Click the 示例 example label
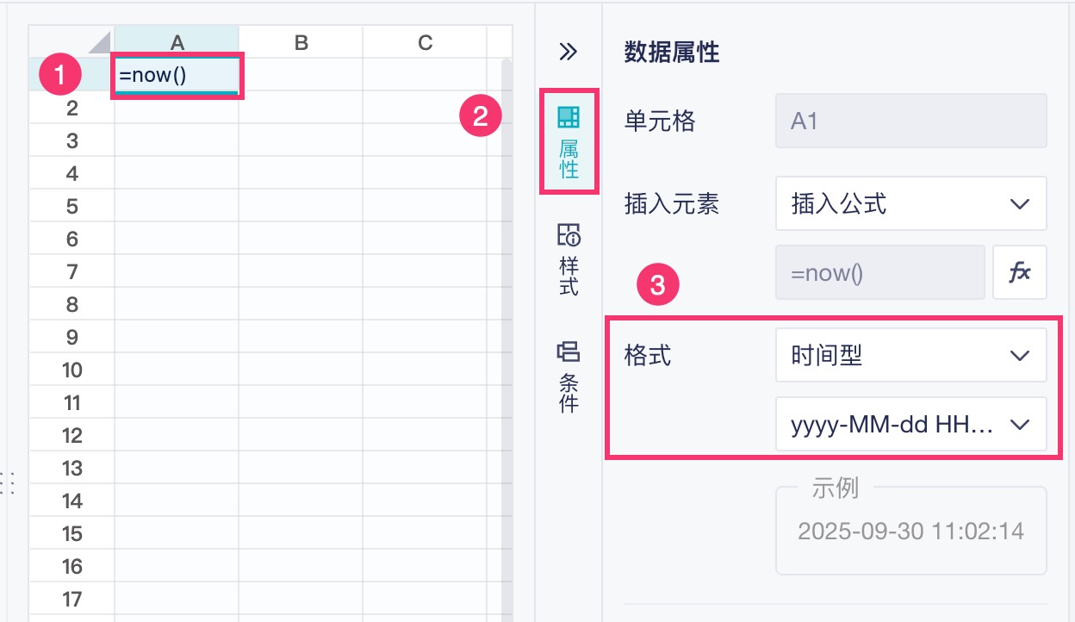Screen dimensions: 1075x622 pyautogui.click(x=836, y=488)
